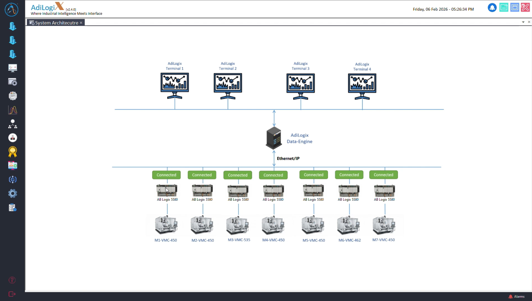Open the settings gear in sidebar

tap(12, 194)
